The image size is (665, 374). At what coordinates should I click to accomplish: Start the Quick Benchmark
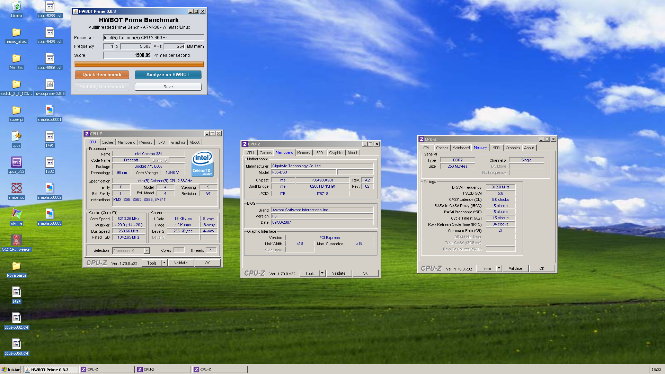[x=102, y=74]
